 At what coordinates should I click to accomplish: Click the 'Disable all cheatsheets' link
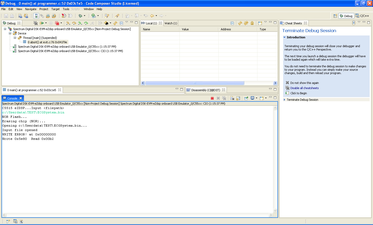[x=304, y=88]
